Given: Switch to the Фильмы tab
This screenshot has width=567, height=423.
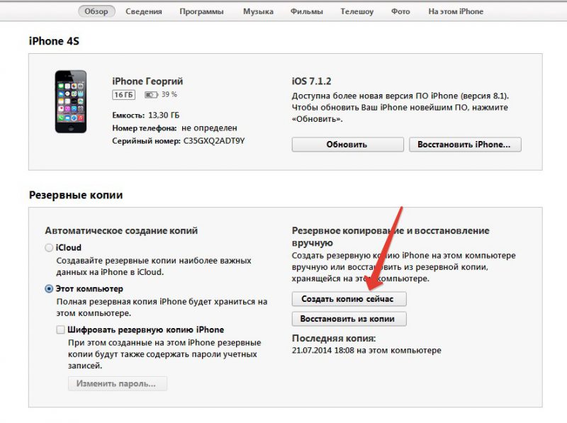Looking at the screenshot, I should click(307, 11).
